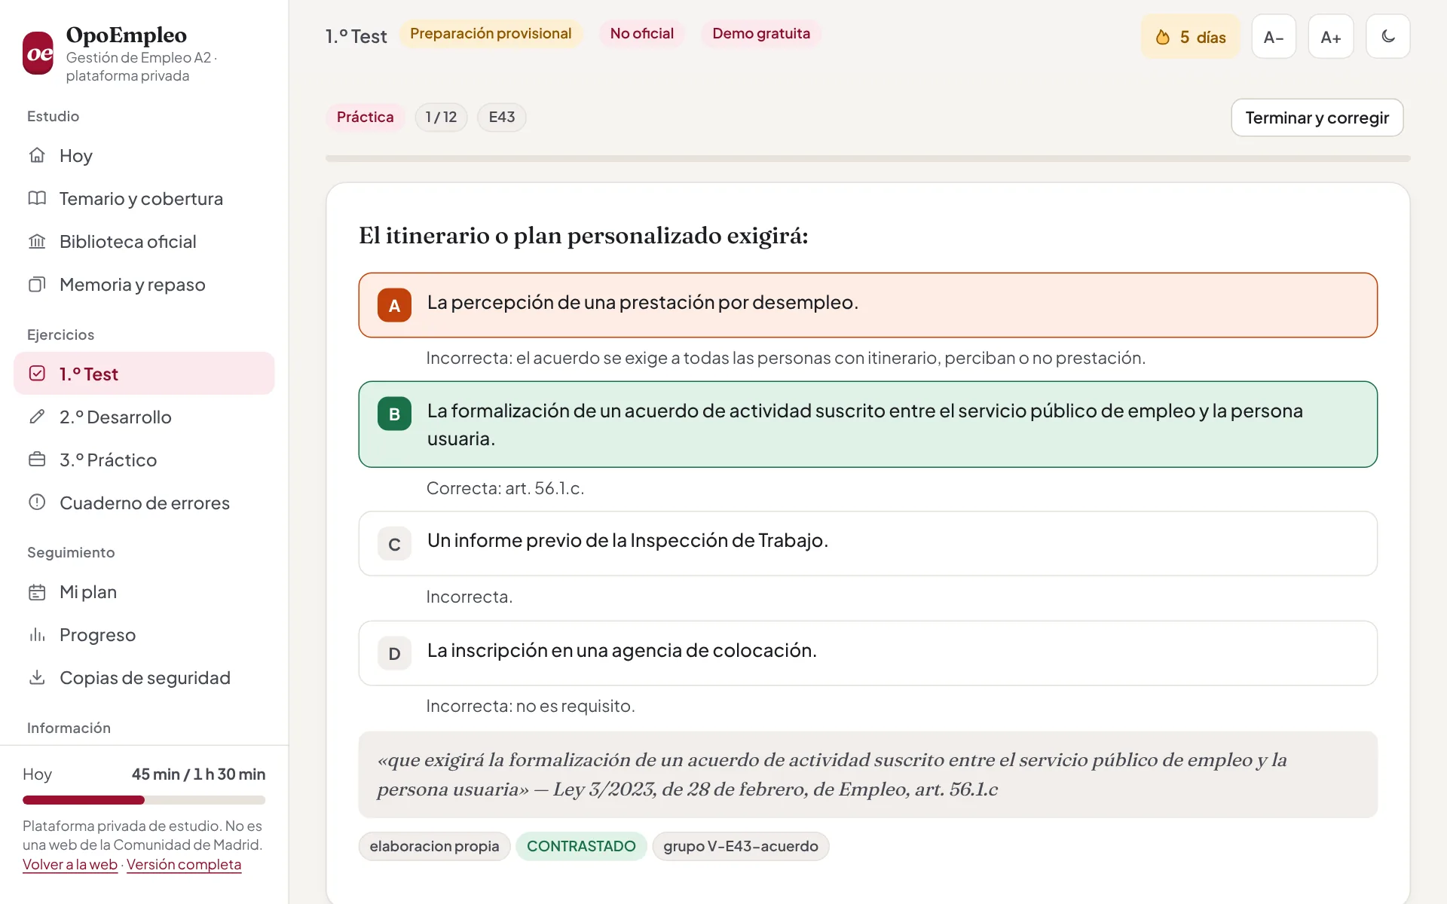
Task: Switch to 2.º Desarrollo exercise
Action: 144,417
